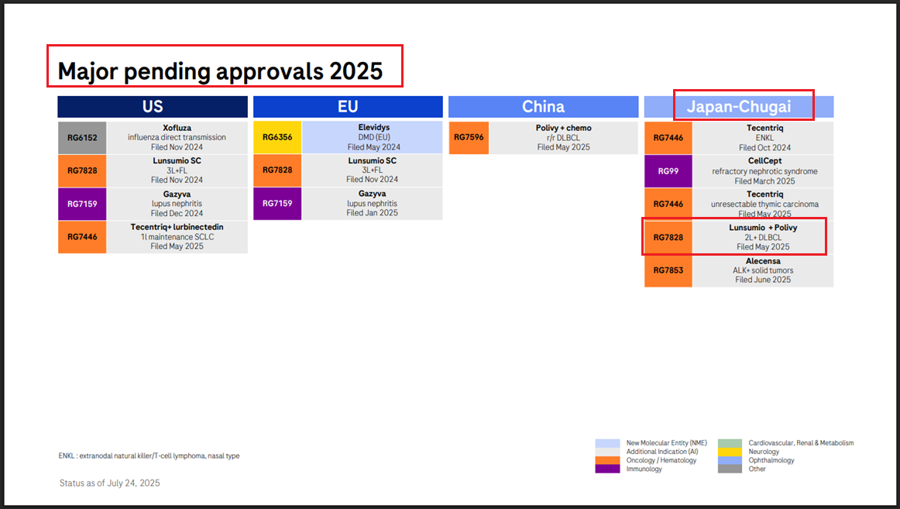Image resolution: width=900 pixels, height=509 pixels.
Task: Click the gray Other legend swatch
Action: pyautogui.click(x=730, y=469)
